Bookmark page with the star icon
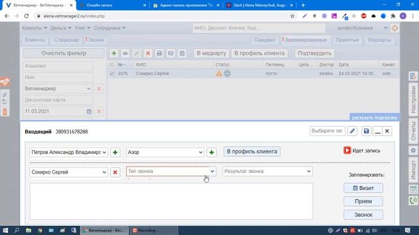419x235 pixels. tap(293, 16)
